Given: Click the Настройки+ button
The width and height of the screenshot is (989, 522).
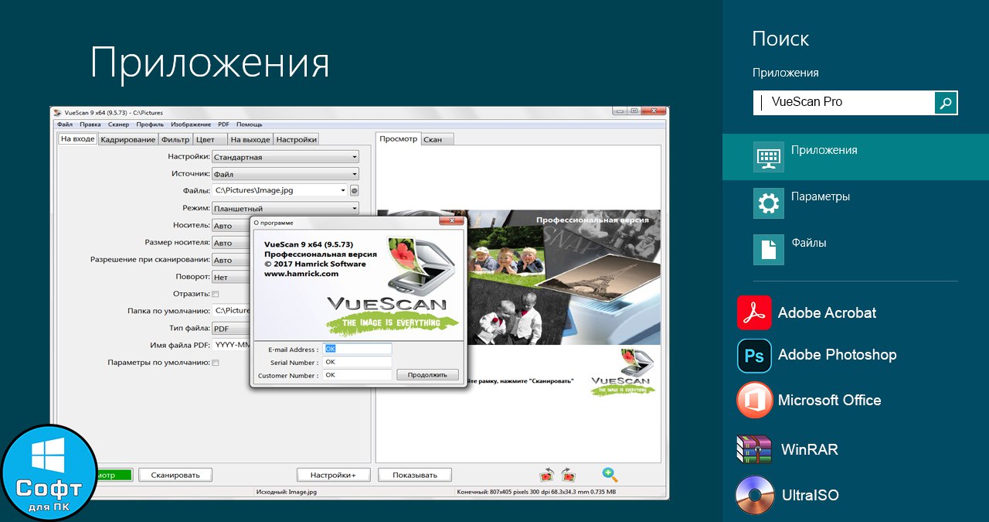Looking at the screenshot, I should click(333, 475).
